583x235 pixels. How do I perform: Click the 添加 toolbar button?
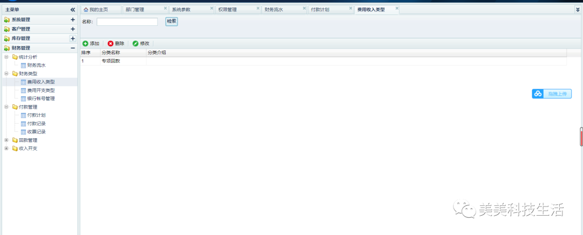(91, 44)
